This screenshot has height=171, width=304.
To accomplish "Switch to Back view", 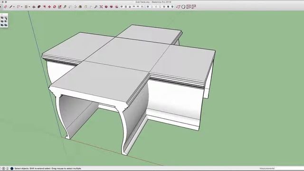I will [x=138, y=7].
